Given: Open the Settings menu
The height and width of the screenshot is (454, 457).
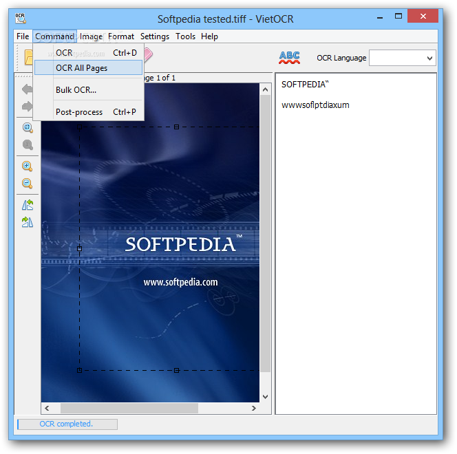Looking at the screenshot, I should [155, 36].
